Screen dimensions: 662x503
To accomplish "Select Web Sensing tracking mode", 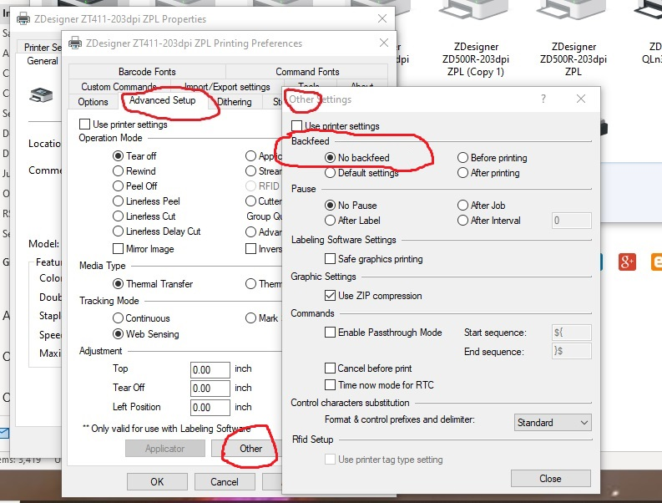I will click(118, 334).
